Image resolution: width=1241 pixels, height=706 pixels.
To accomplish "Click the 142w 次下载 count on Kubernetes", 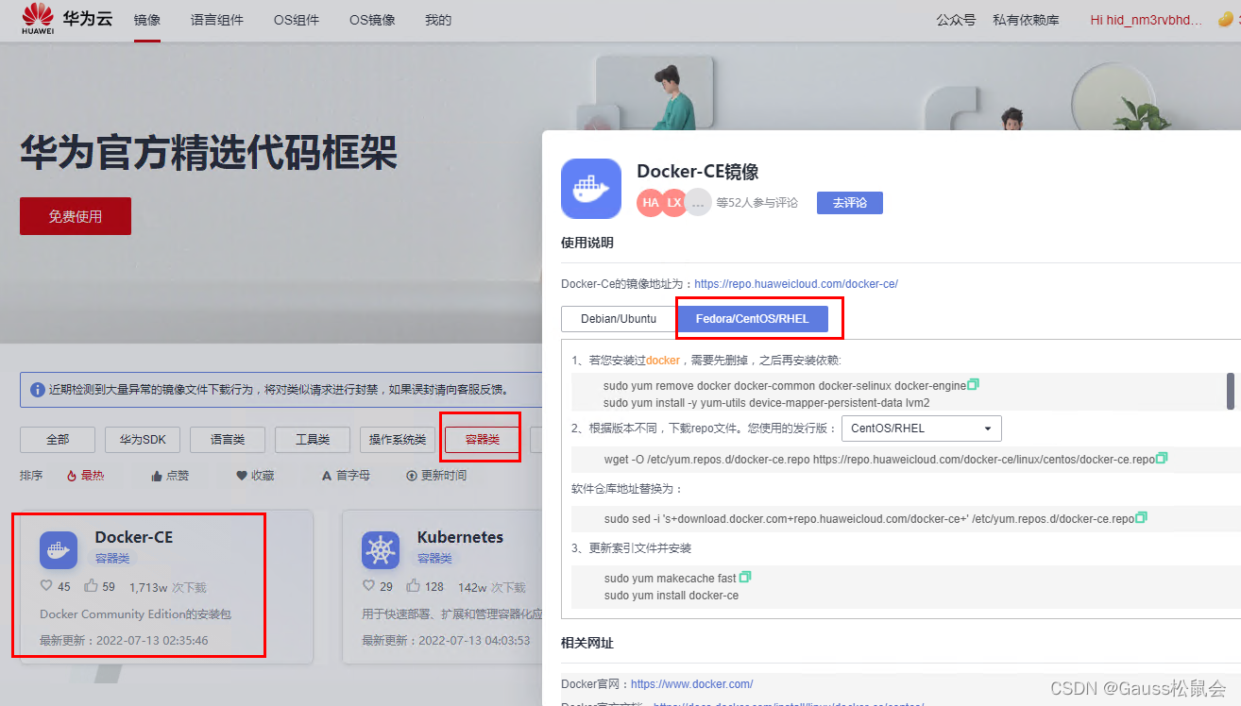I will click(492, 586).
